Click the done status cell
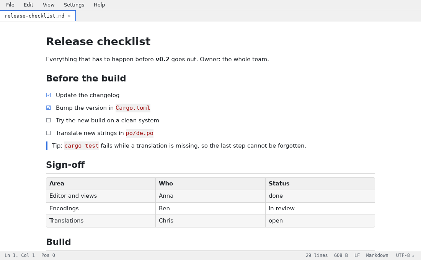The image size is (421, 260). pos(320,196)
